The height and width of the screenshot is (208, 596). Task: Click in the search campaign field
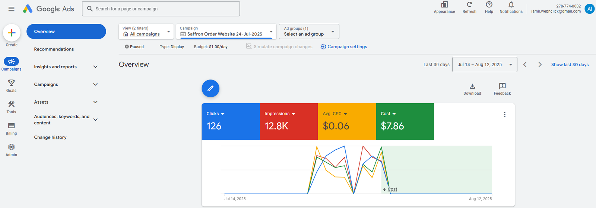[x=164, y=9]
